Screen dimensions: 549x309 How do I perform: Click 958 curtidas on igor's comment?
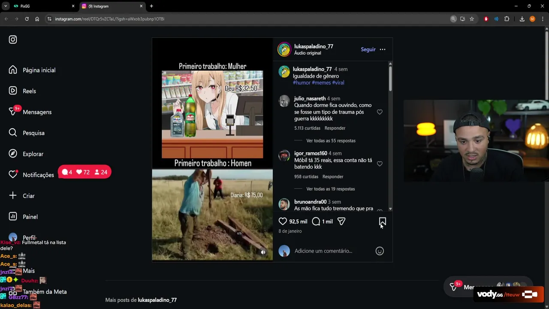(x=306, y=177)
